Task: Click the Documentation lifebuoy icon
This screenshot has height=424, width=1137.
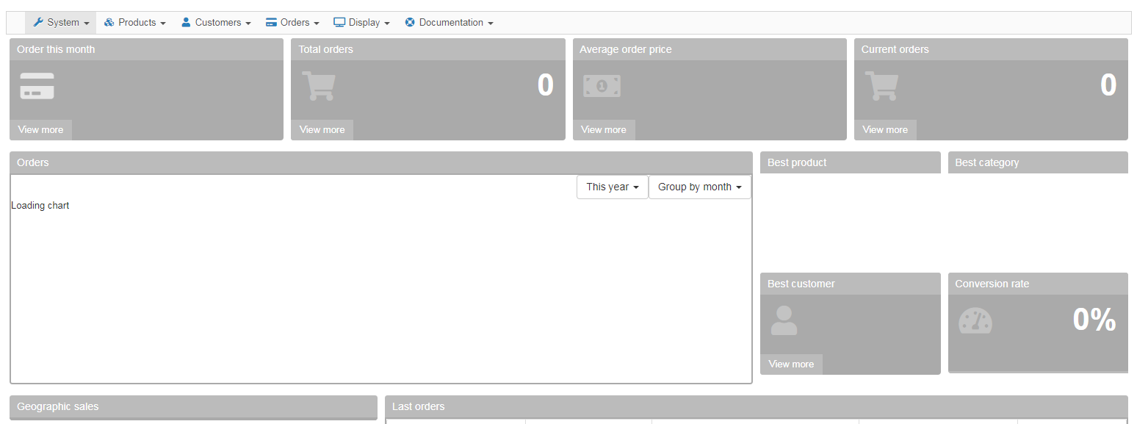Action: click(410, 23)
